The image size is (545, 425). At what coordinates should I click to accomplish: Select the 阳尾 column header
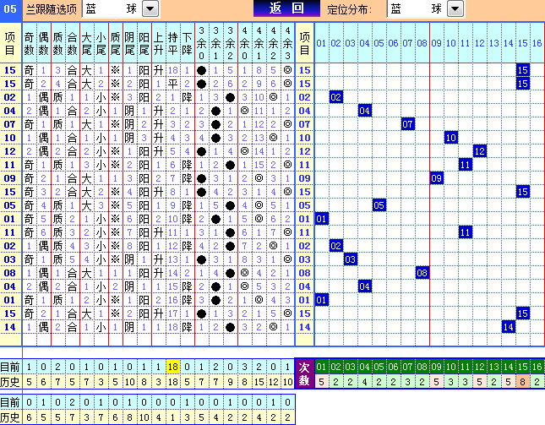144,43
